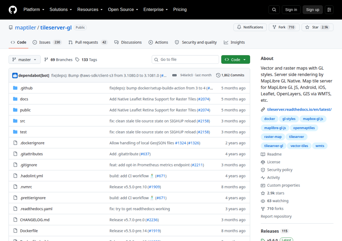342x241 pixels.
Task: Open the master branch selector
Action: [24, 60]
